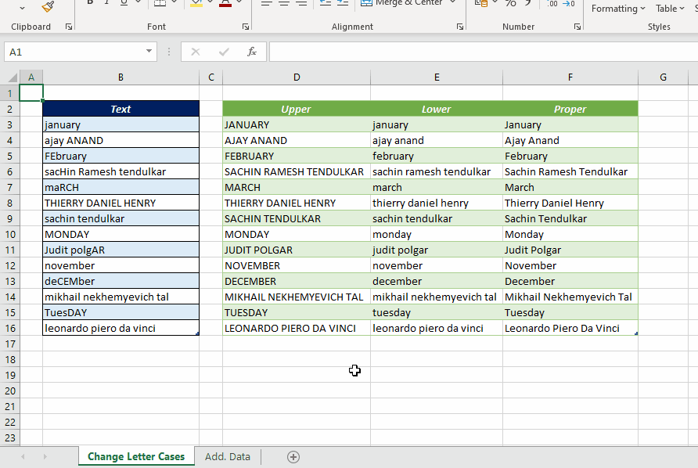
Task: Open the fill color dropdown arrow
Action: [210, 2]
